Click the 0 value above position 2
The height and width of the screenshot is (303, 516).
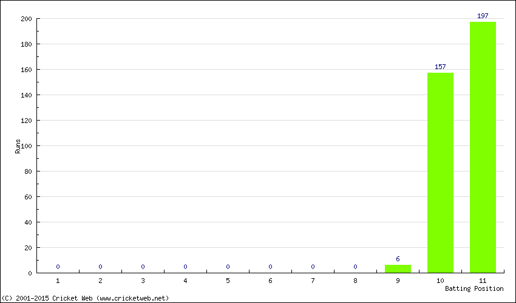[100, 267]
